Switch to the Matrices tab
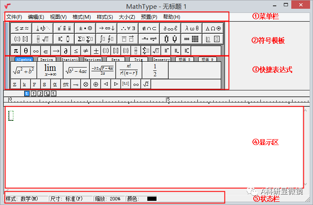The image size is (313, 205). 92,60
